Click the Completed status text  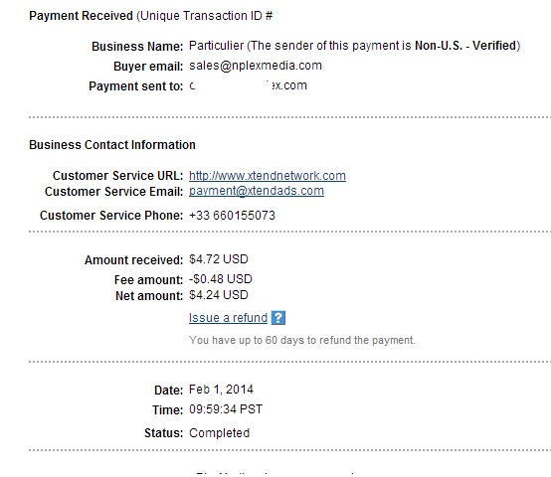coord(219,433)
